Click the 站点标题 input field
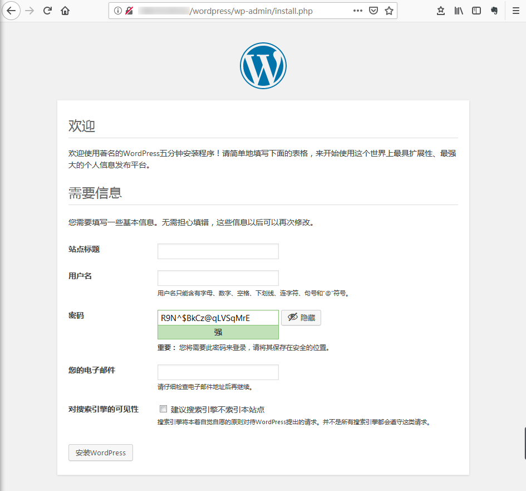526x491 pixels. 218,251
